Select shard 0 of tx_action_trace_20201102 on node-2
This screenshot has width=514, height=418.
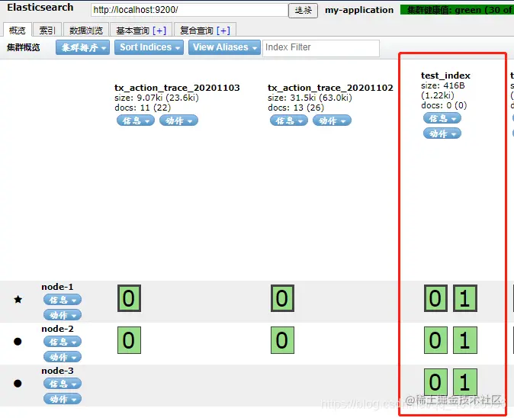283,340
